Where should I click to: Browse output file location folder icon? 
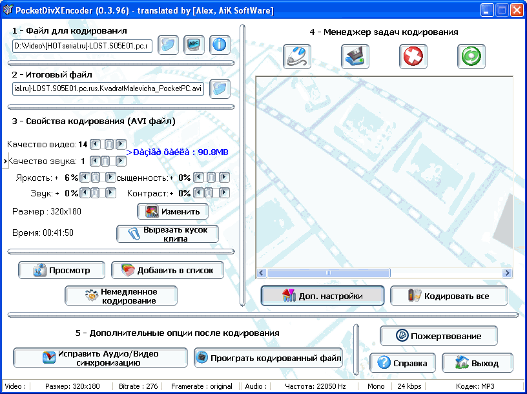[x=220, y=88]
